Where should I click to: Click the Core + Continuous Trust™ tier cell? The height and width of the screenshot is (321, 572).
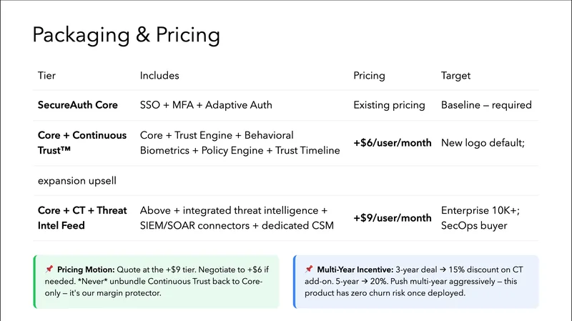point(82,142)
